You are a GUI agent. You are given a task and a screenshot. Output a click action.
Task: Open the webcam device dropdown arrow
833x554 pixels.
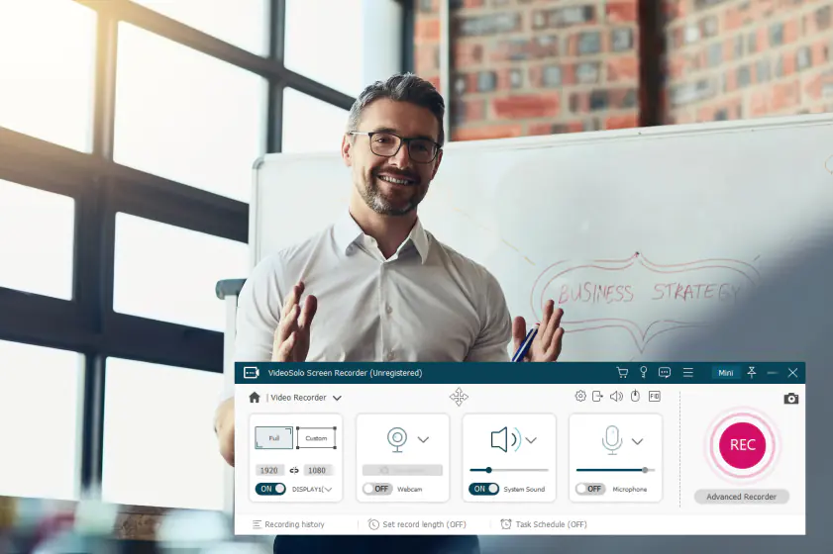(423, 440)
